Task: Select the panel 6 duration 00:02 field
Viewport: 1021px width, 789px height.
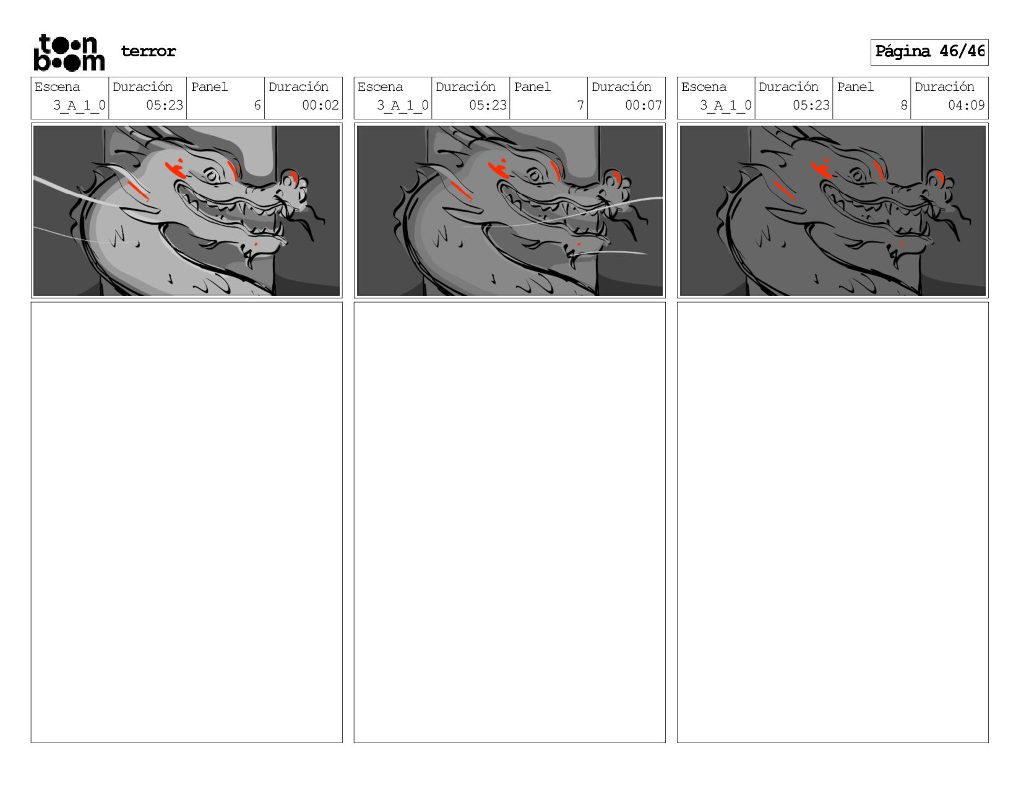Action: [x=303, y=98]
